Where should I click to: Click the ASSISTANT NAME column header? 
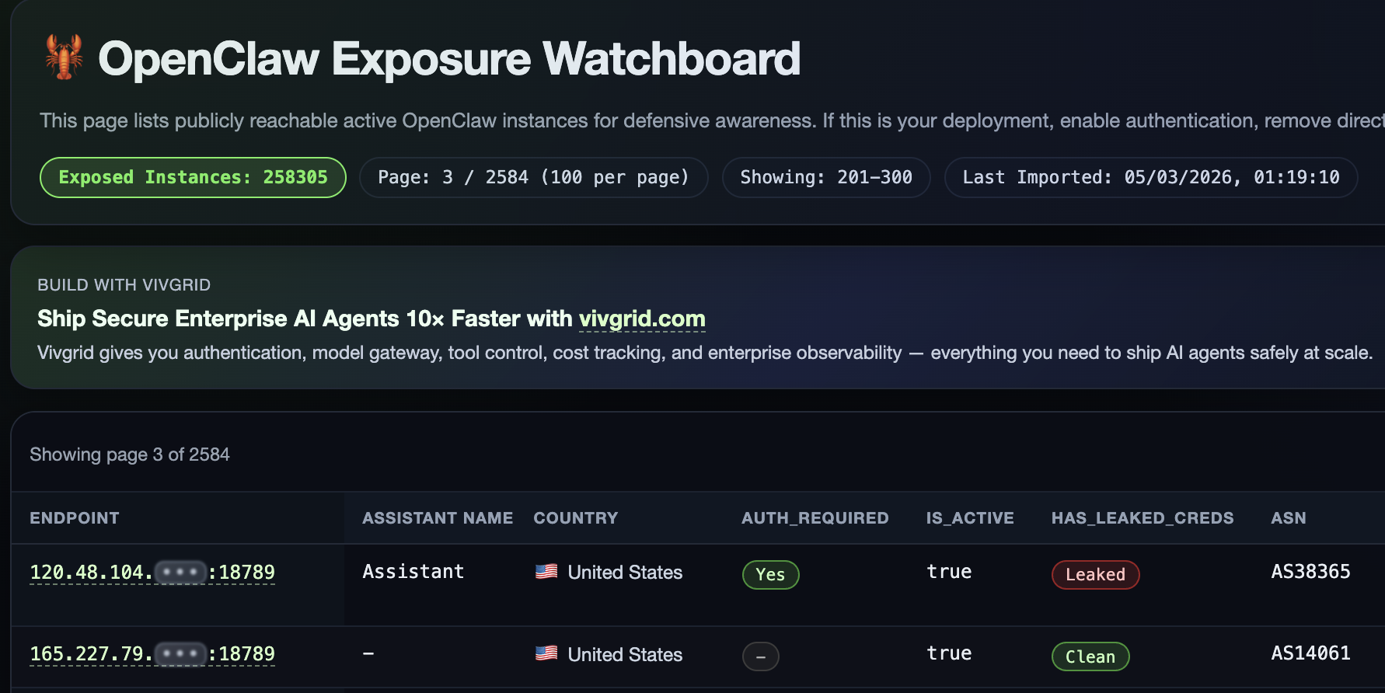click(438, 518)
